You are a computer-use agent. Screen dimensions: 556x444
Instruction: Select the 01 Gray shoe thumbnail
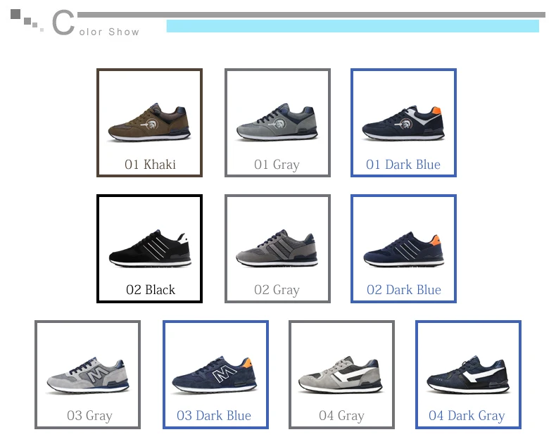[x=277, y=122]
